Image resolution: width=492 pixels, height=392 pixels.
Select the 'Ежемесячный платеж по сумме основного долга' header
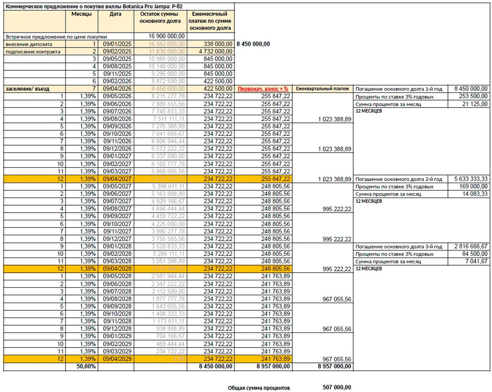[x=210, y=21]
